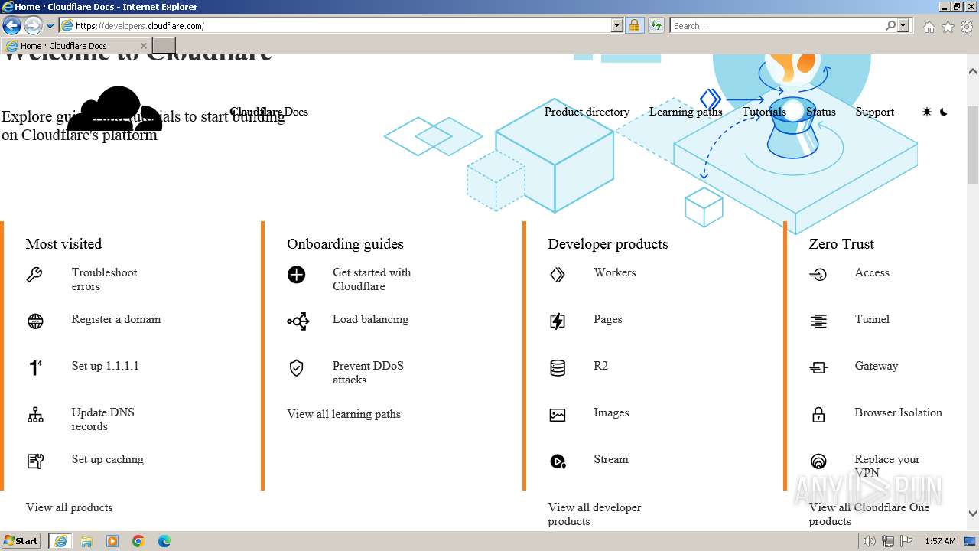The image size is (979, 551).
Task: Open the recent pages dropdown arrow
Action: click(x=50, y=25)
